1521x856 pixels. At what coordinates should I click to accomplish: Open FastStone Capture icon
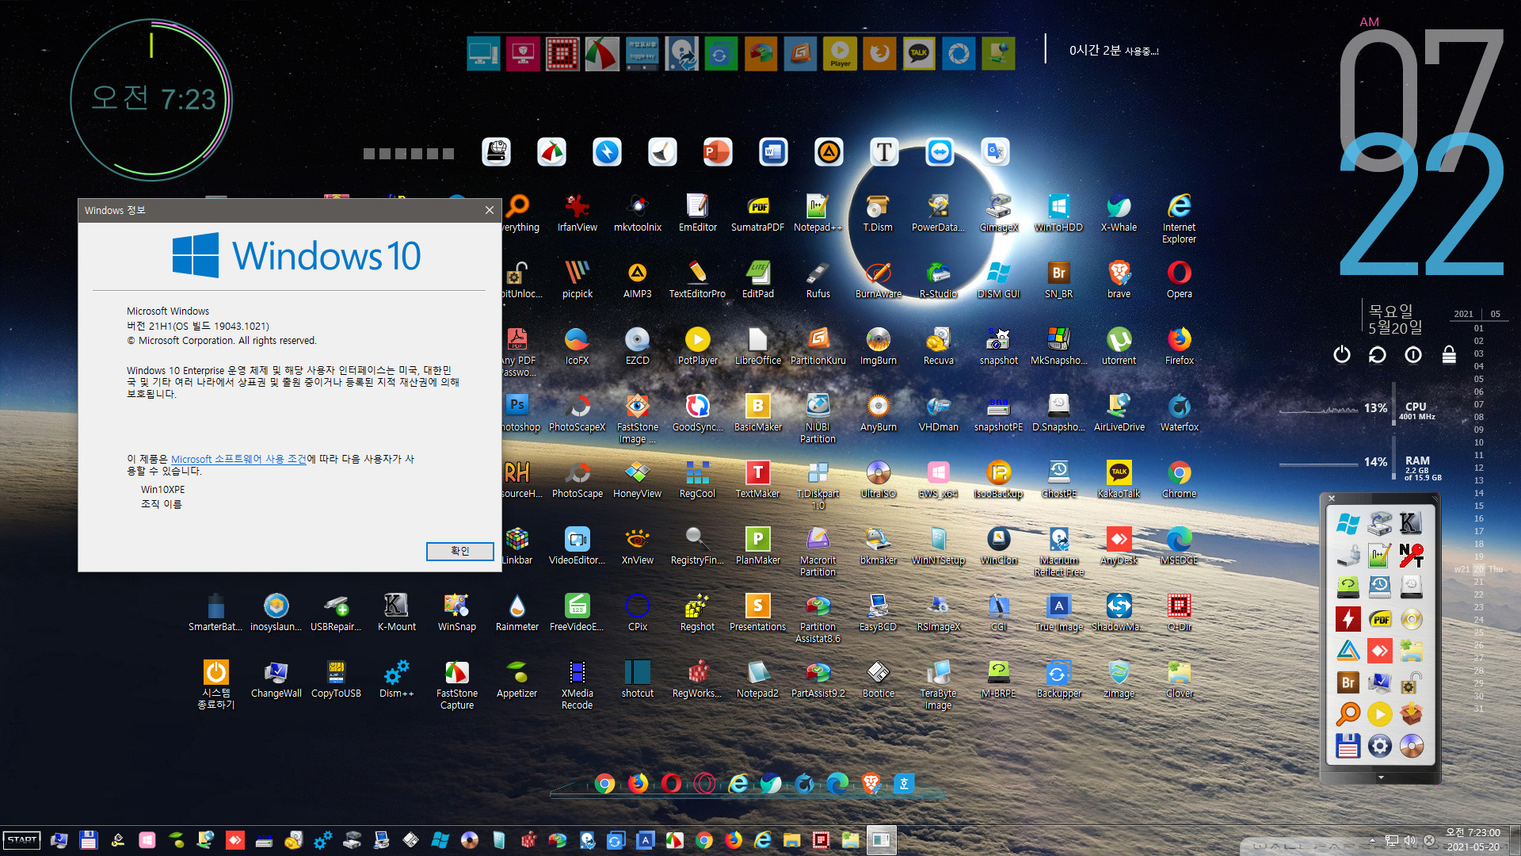coord(456,685)
